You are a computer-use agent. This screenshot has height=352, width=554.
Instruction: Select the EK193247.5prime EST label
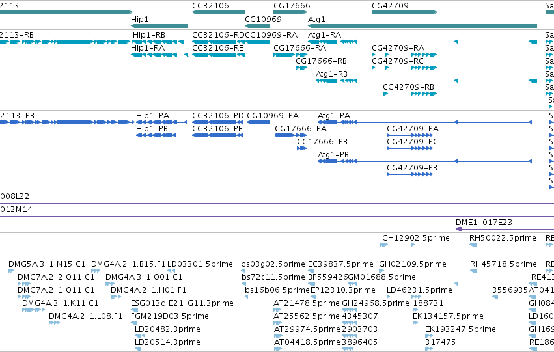click(460, 329)
